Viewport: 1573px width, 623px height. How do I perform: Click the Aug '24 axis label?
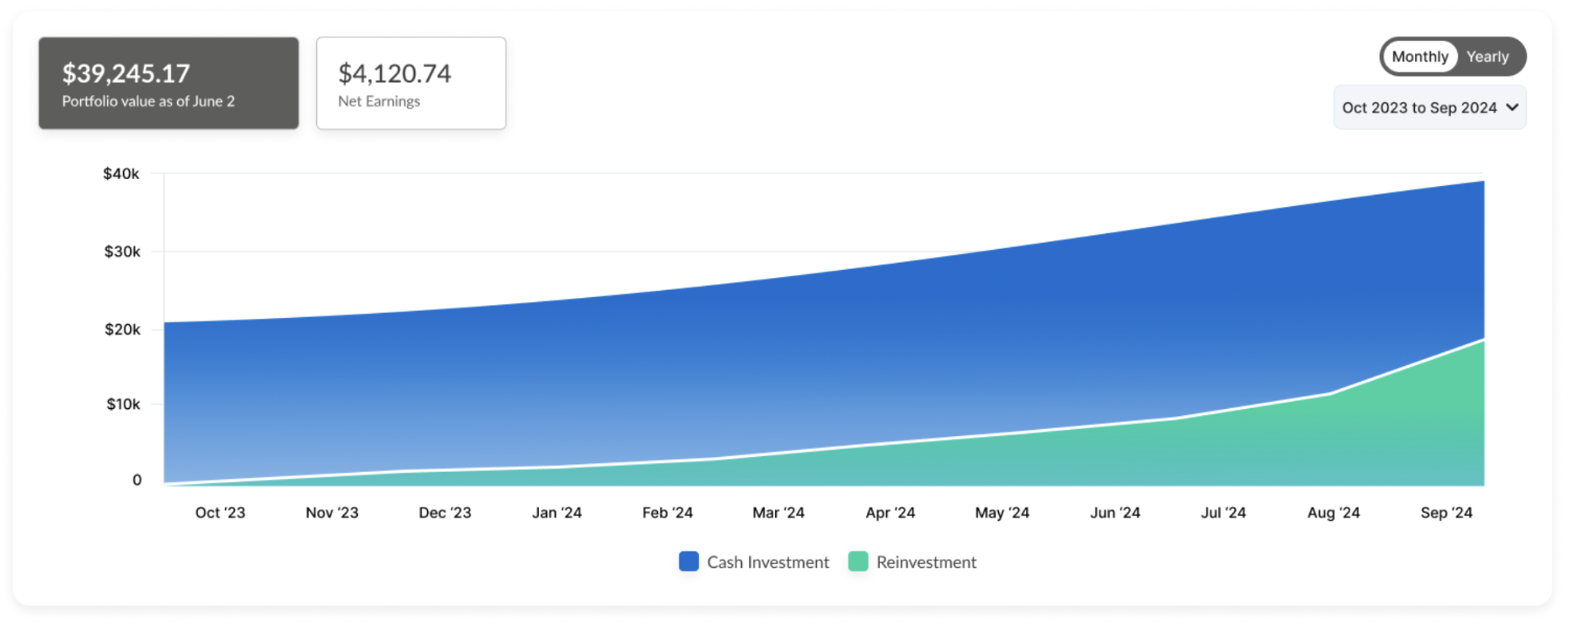[x=1333, y=513]
